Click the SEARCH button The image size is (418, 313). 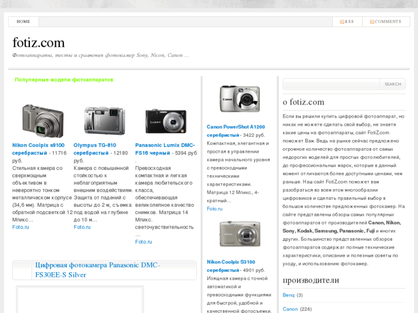[393, 84]
